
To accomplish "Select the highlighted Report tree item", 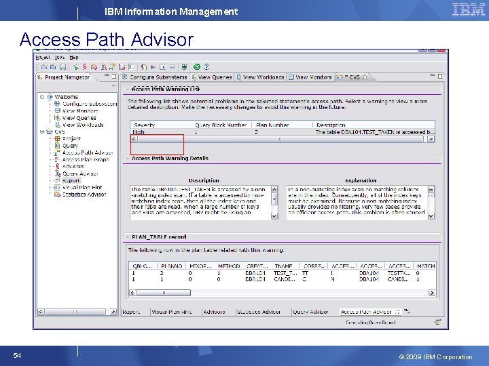I will click(x=71, y=180).
